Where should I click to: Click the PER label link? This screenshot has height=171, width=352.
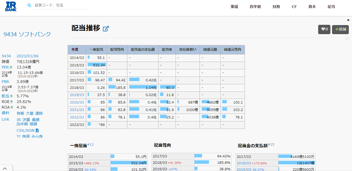(x=5, y=67)
